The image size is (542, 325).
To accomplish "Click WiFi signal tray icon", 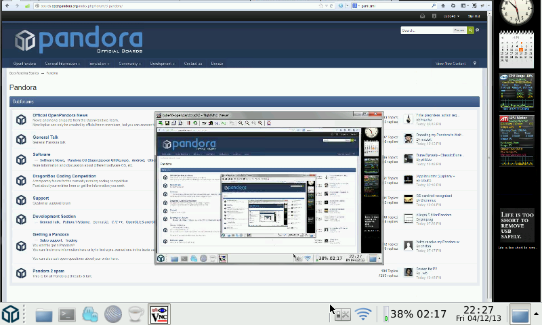I will [x=363, y=314].
